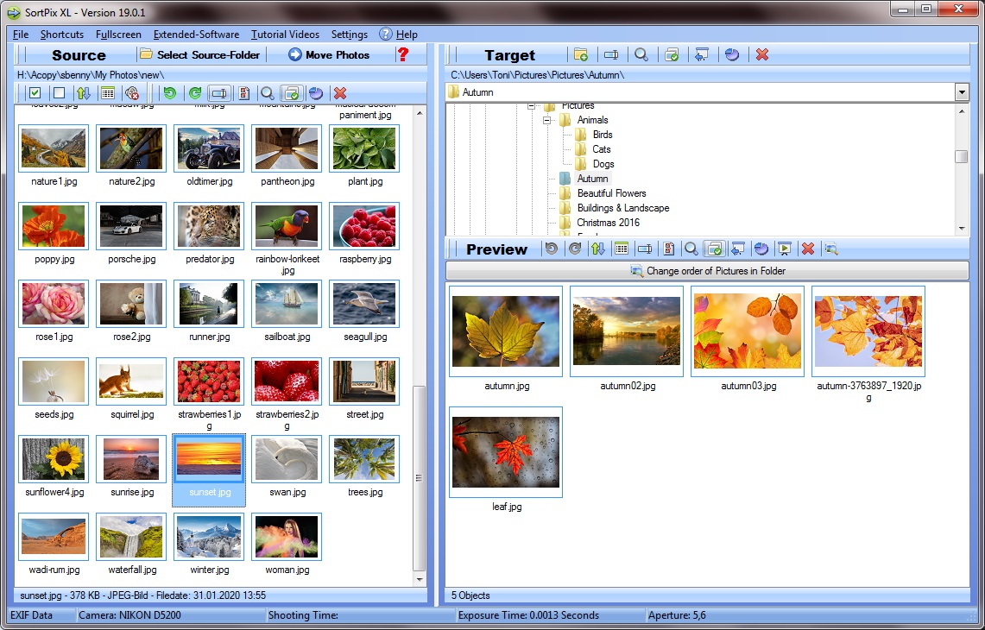The image size is (985, 630).
Task: Toggle the window-with-checkmark icon in Preview toolbar
Action: pos(714,249)
